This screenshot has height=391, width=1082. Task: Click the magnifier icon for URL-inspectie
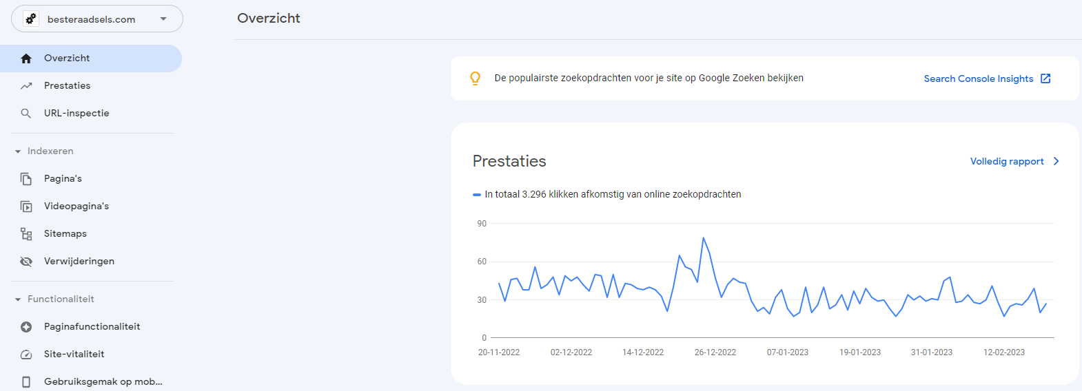pyautogui.click(x=26, y=114)
